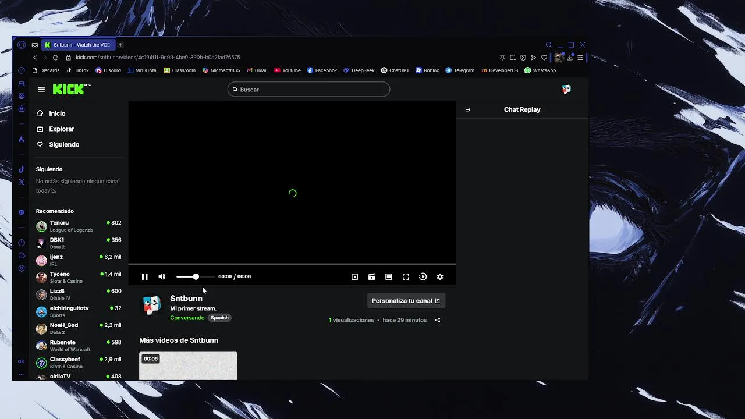Open recommended channel Classybeef
The image size is (745, 419).
point(79,363)
